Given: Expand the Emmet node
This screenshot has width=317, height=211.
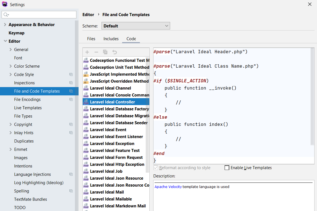Looking at the screenshot, I should pos(11,149).
